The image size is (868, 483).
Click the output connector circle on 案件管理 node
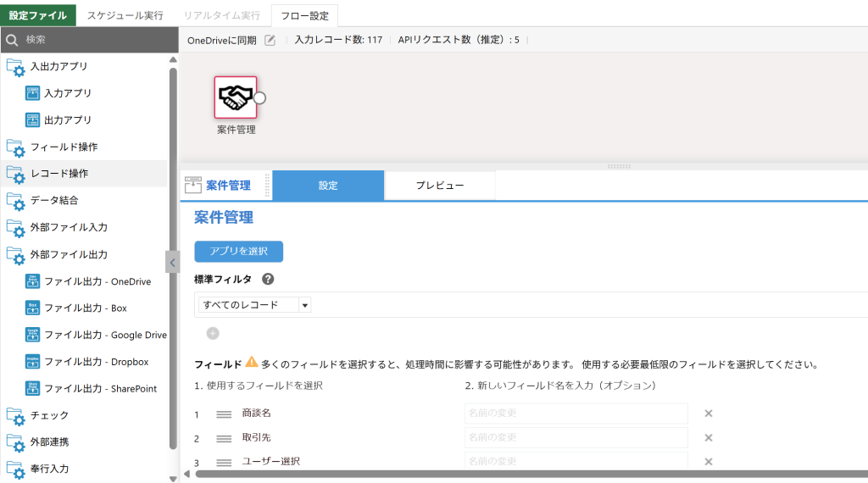259,98
